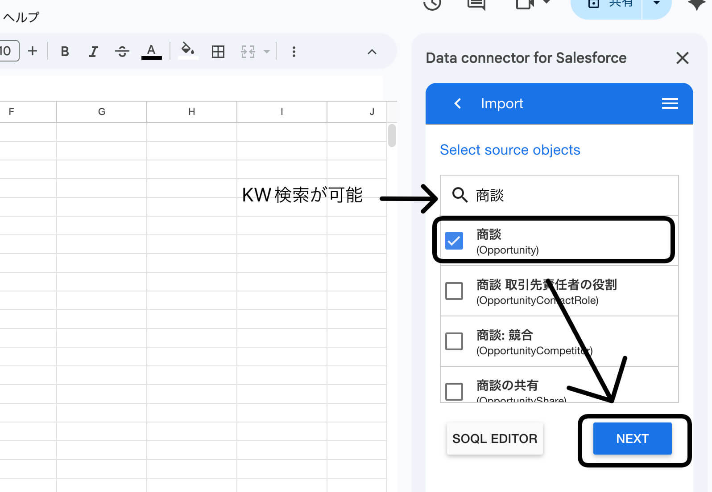Image resolution: width=712 pixels, height=492 pixels.
Task: Collapse the toolbar with the up chevron
Action: pos(372,52)
